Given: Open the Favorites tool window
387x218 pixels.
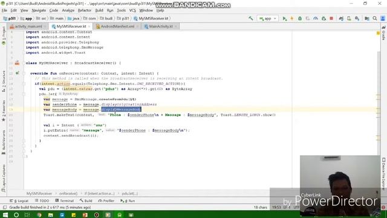Looking at the screenshot, I should [4, 111].
